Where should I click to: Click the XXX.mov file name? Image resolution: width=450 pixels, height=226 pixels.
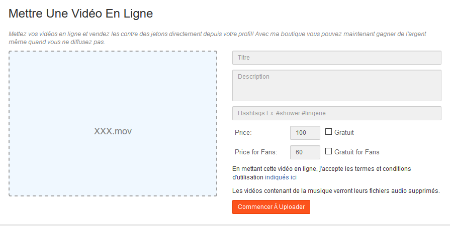(x=113, y=131)
